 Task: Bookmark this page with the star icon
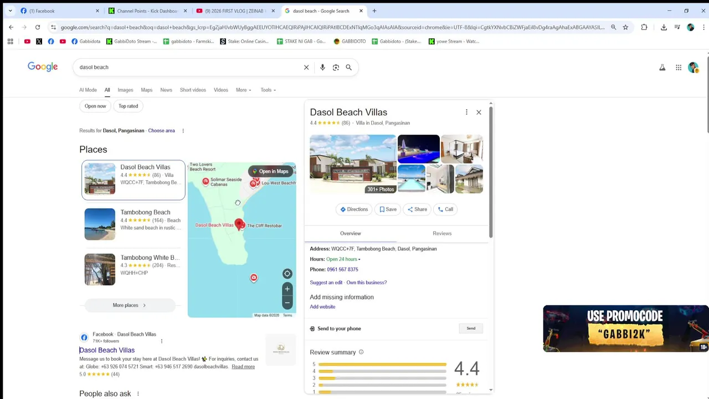tap(625, 27)
